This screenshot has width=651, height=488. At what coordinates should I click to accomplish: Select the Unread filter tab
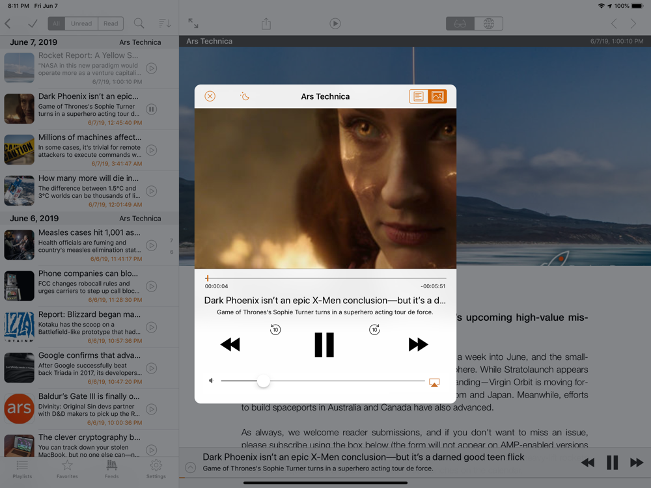81,23
